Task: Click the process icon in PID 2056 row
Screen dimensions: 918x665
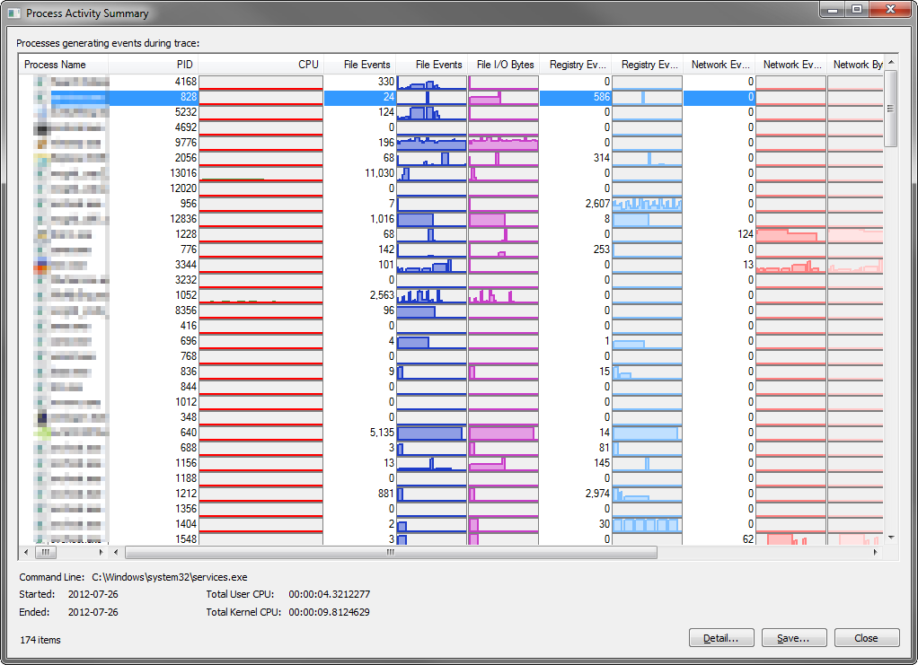Action: (x=41, y=158)
